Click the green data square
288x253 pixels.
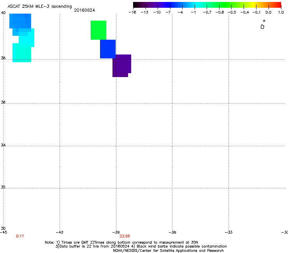[x=98, y=30]
